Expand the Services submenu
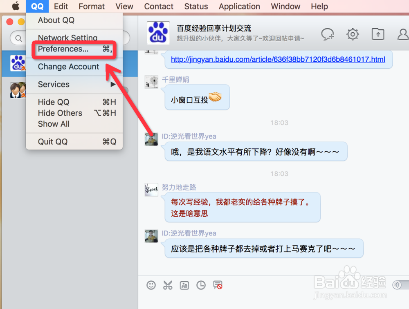Viewport: 409px width, 309px height. coord(53,85)
